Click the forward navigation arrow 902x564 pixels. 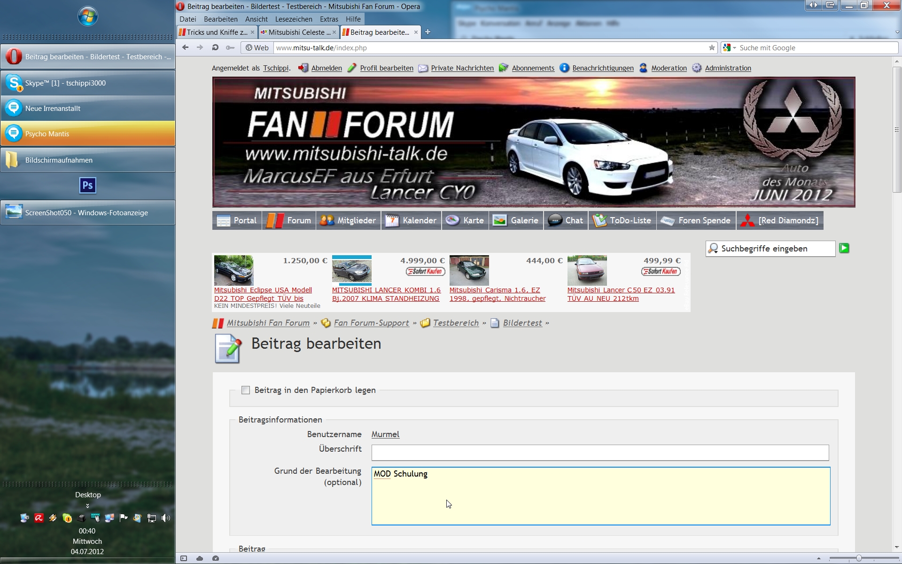[200, 47]
